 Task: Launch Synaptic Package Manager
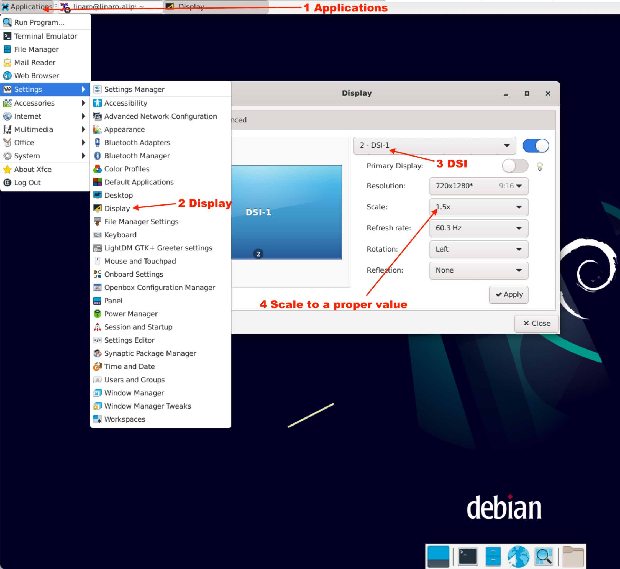(160, 353)
